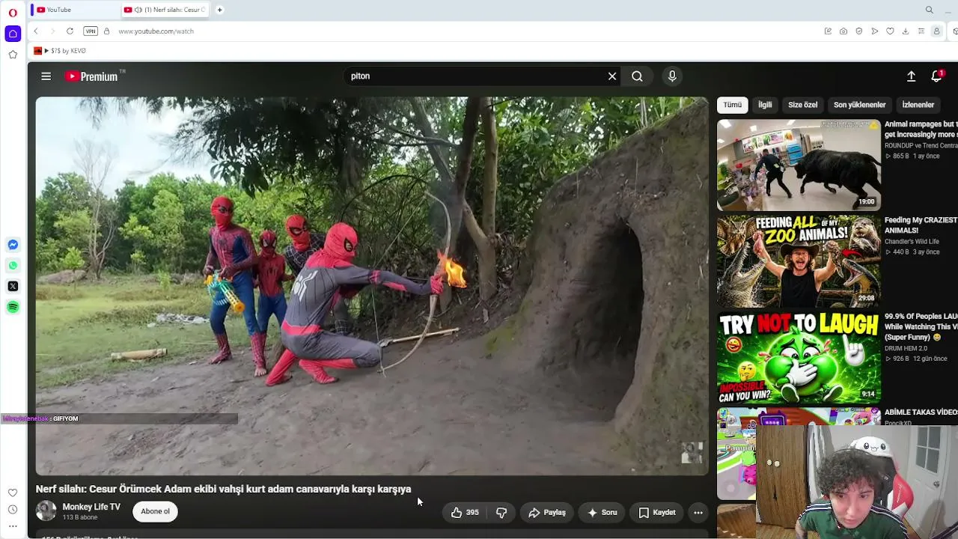This screenshot has width=958, height=539.
Task: Click the address bar URL
Action: 156,31
